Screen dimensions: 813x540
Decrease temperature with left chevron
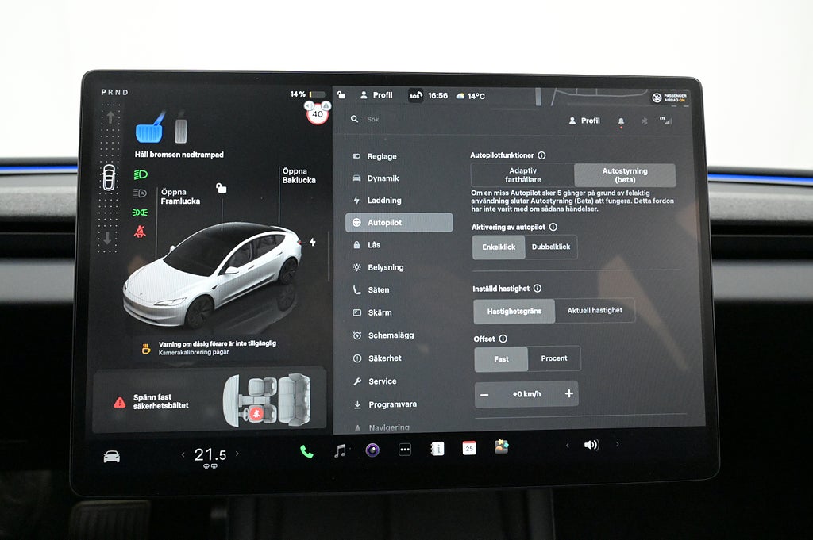click(x=182, y=455)
